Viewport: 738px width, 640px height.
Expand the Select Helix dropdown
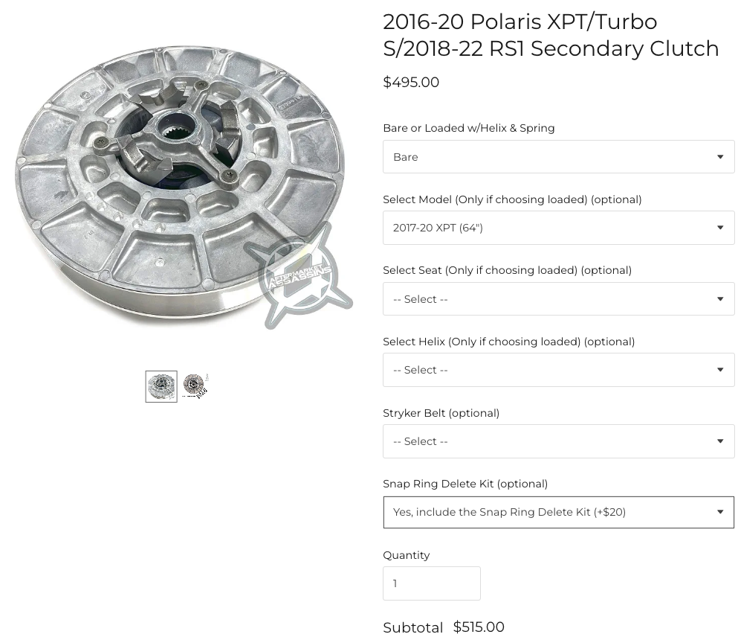tap(558, 370)
